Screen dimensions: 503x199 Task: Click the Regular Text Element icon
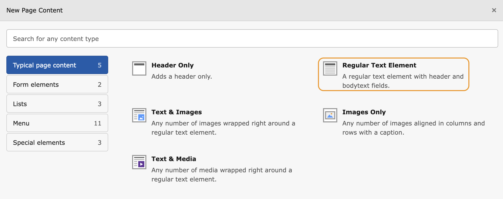pyautogui.click(x=330, y=68)
